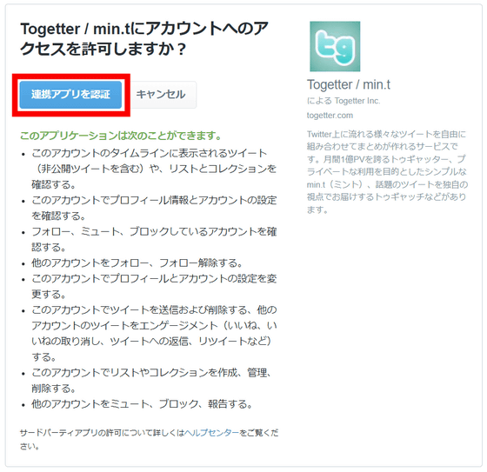Click the による Togetter Inc. developer text
The image size is (487, 472).
click(x=344, y=101)
